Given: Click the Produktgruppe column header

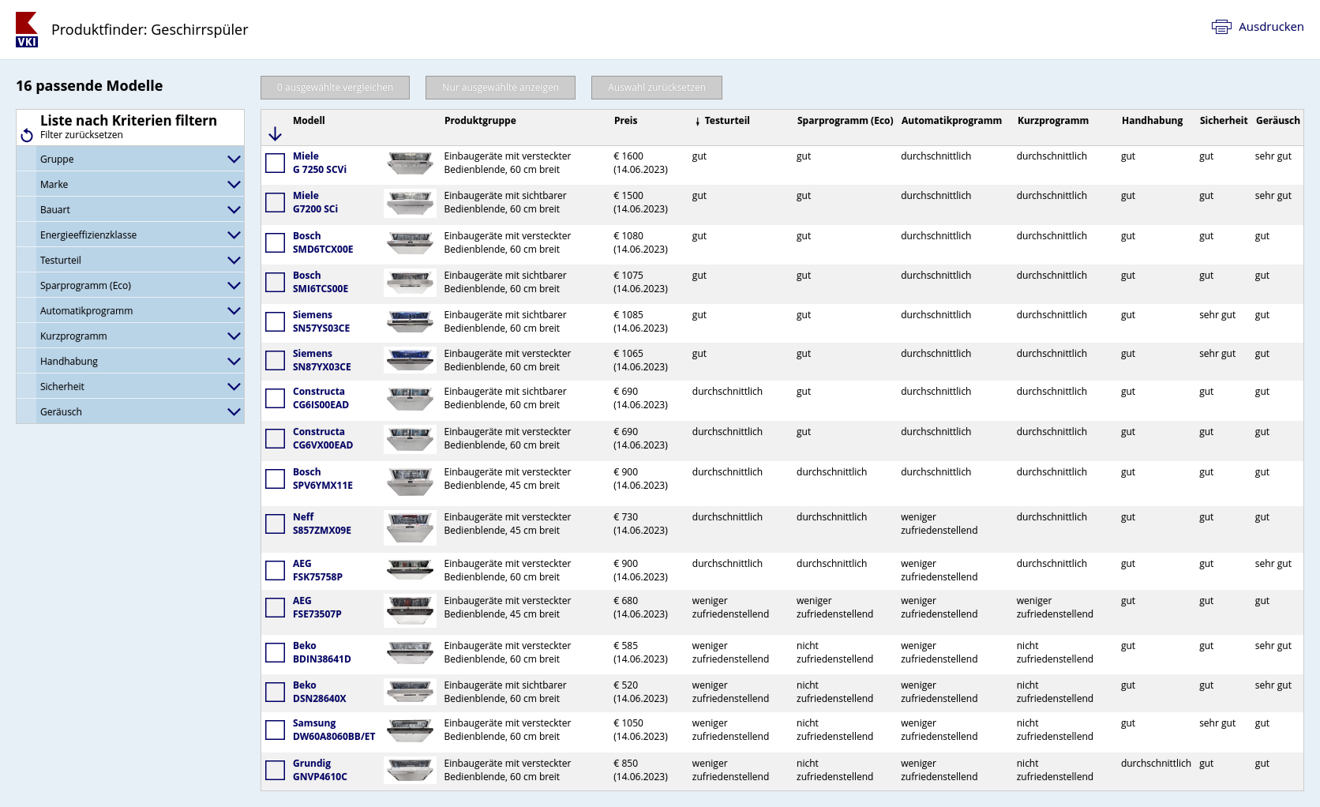Looking at the screenshot, I should 480,121.
